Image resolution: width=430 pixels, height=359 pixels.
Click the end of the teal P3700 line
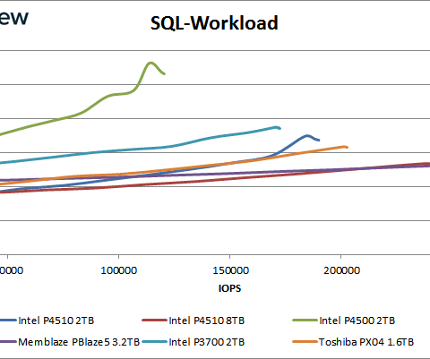pyautogui.click(x=279, y=128)
